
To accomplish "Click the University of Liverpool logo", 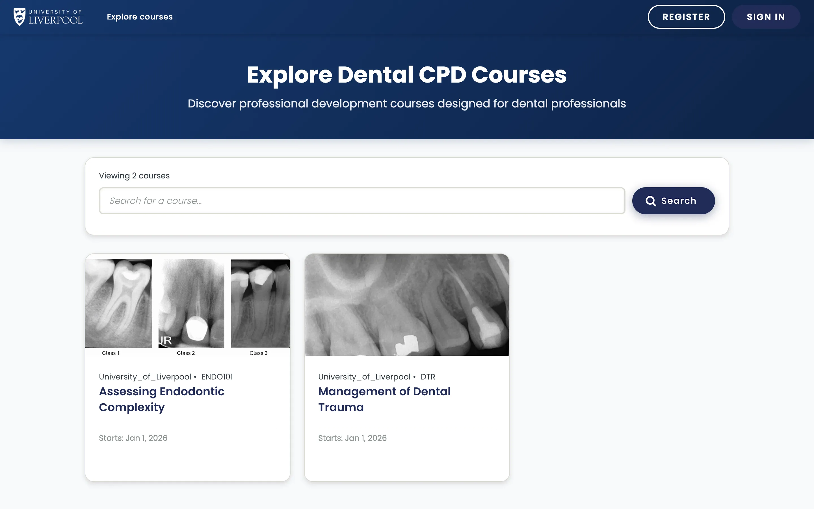I will tap(48, 17).
